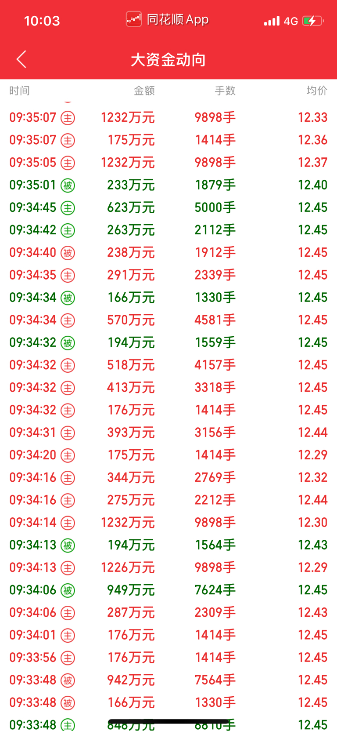337x731 pixels.
Task: Tap the red 主 icon at 09:35:05
Action: 68,163
